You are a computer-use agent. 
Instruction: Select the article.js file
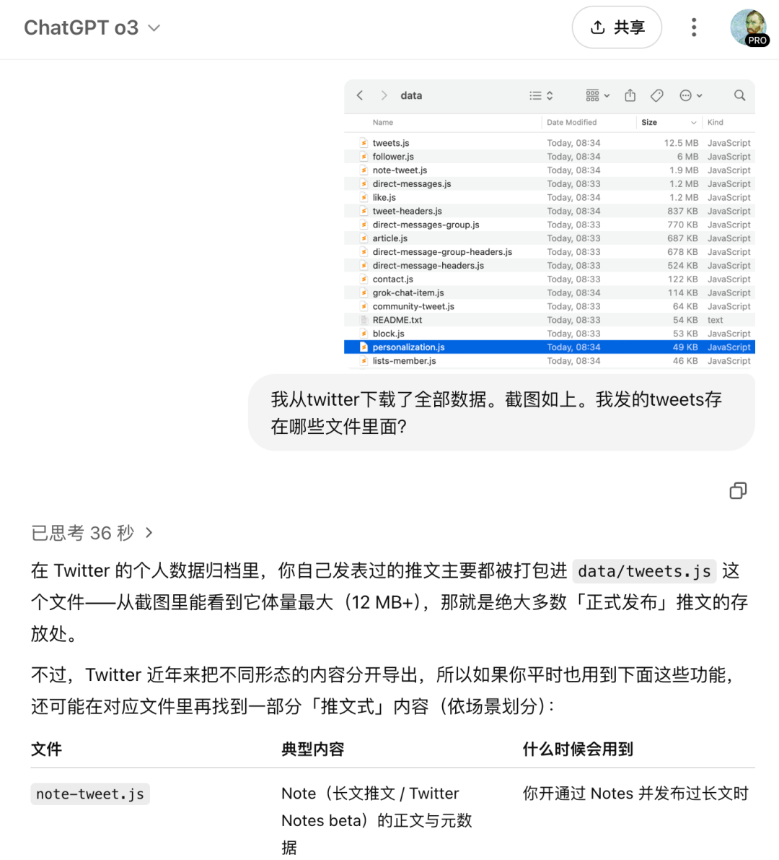click(550, 238)
